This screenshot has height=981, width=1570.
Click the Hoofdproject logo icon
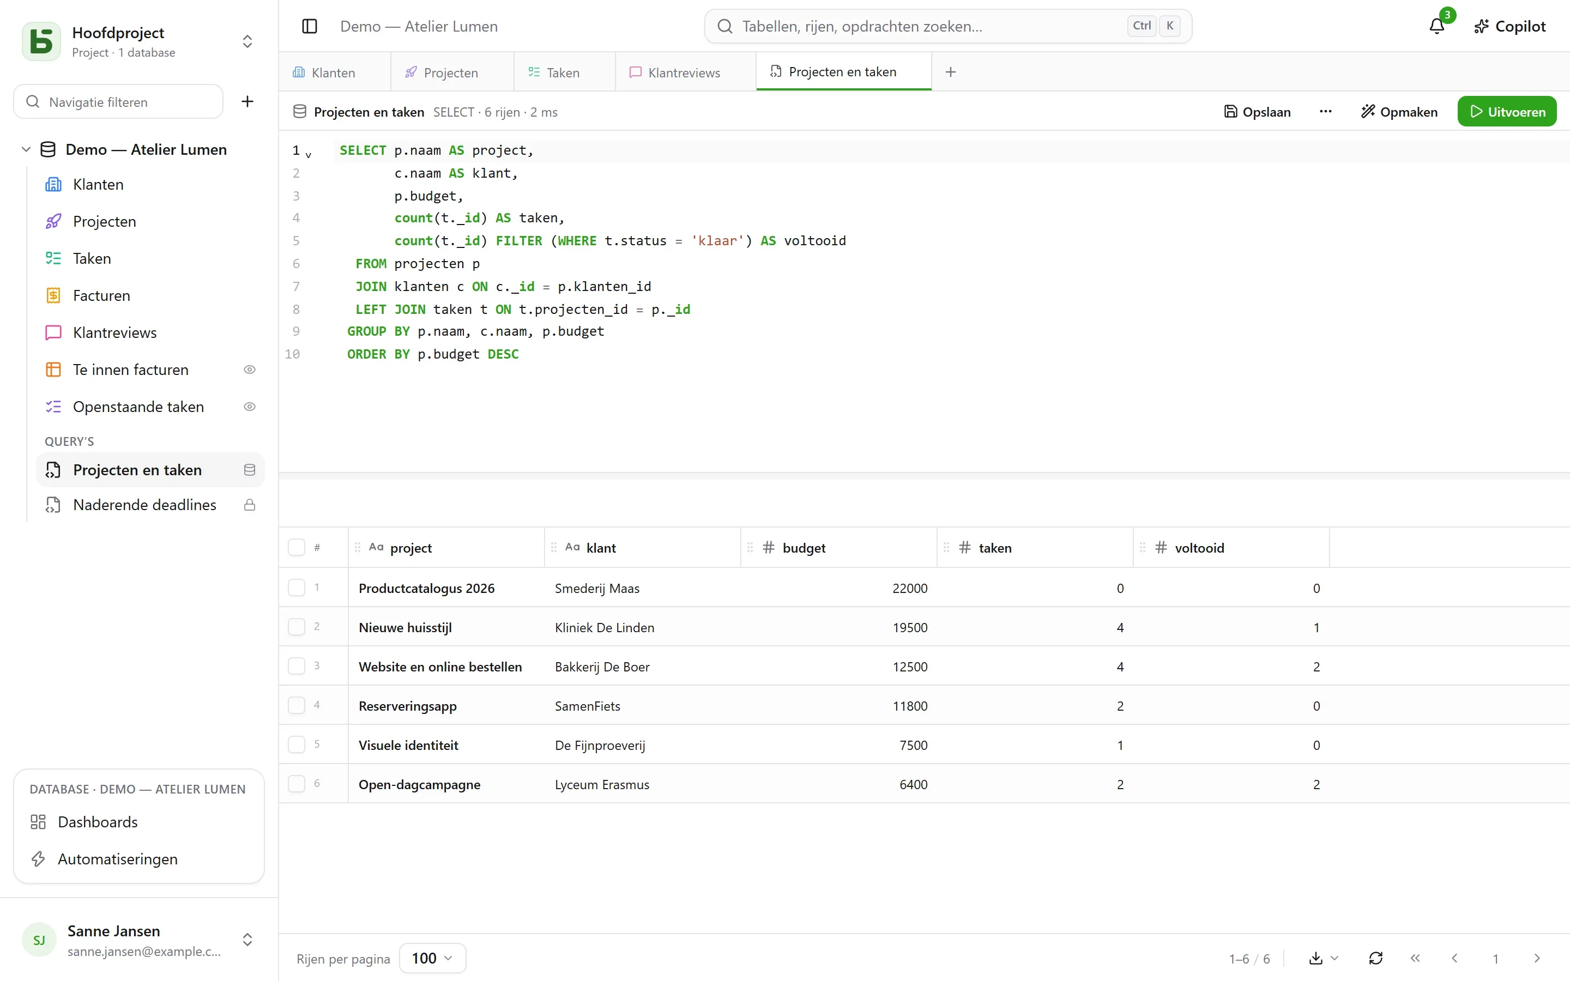coord(41,41)
